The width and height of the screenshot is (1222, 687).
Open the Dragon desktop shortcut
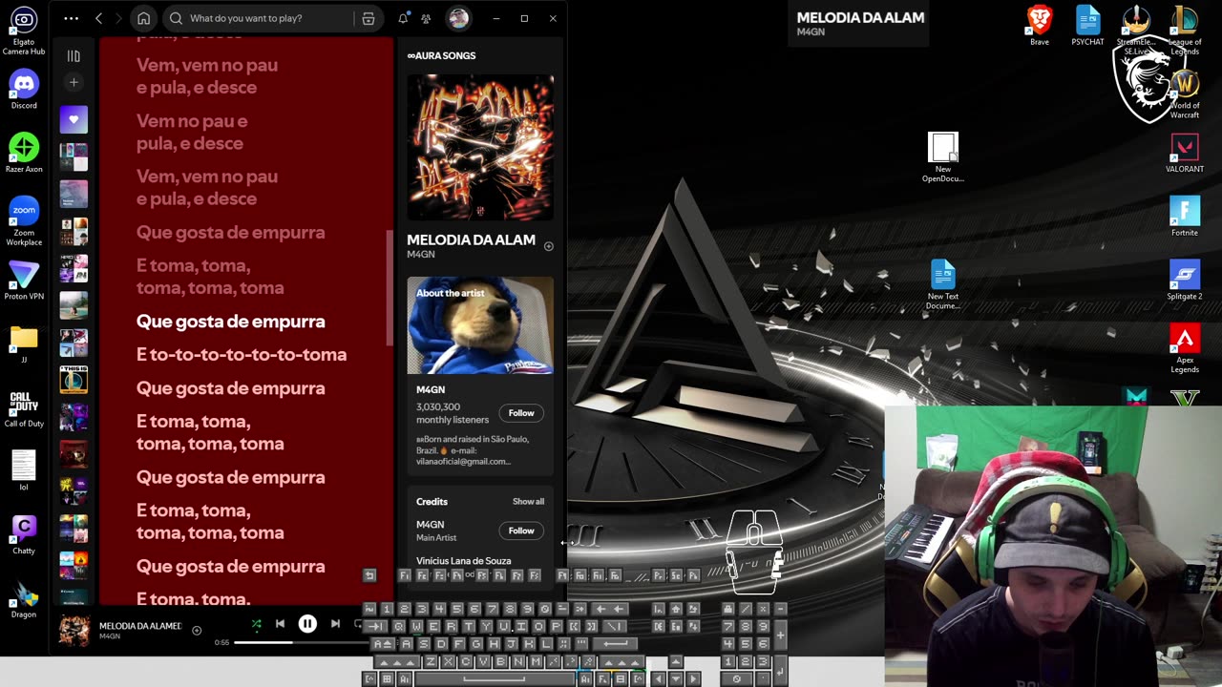24,599
